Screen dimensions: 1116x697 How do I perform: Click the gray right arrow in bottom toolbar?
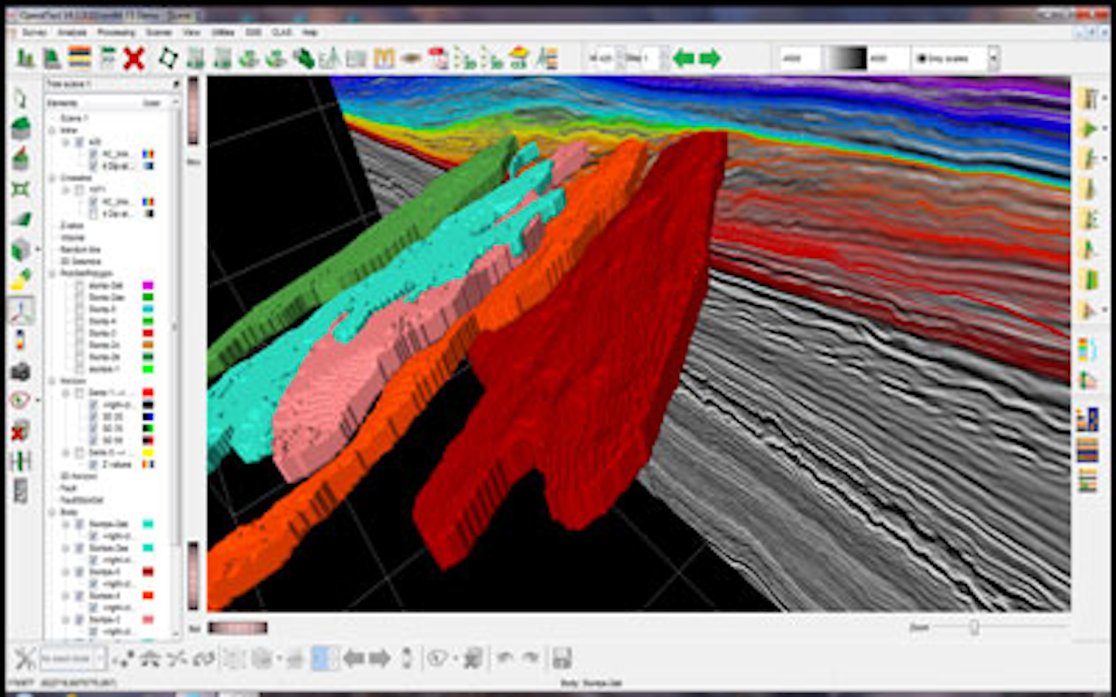380,658
